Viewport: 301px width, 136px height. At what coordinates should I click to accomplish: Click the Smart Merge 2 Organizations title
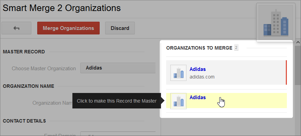click(x=62, y=8)
